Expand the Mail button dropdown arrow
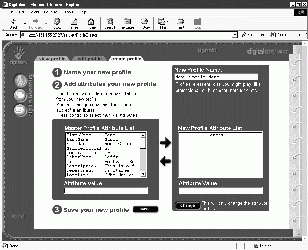This screenshot has height=250, width=308. click(168, 21)
